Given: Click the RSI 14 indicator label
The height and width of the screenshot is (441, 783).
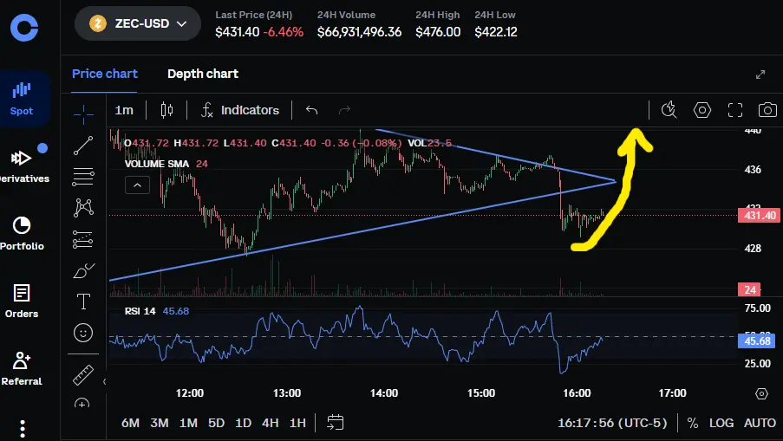Looking at the screenshot, I should pyautogui.click(x=140, y=311).
